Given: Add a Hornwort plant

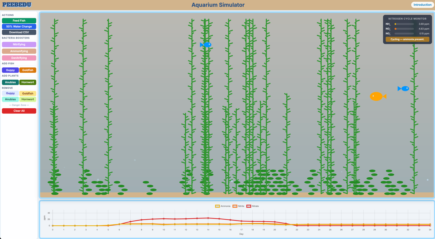Looking at the screenshot, I should coord(28,82).
